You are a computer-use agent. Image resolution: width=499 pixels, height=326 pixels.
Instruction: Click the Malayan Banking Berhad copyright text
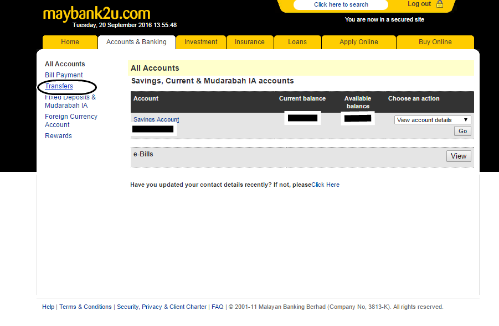336,307
